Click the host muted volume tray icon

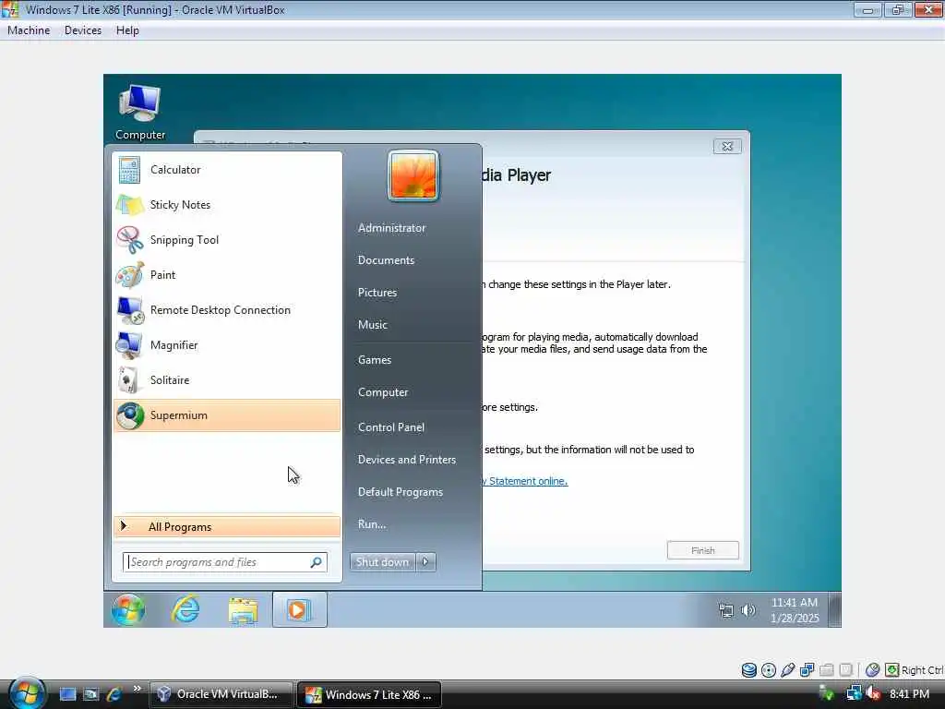point(873,694)
